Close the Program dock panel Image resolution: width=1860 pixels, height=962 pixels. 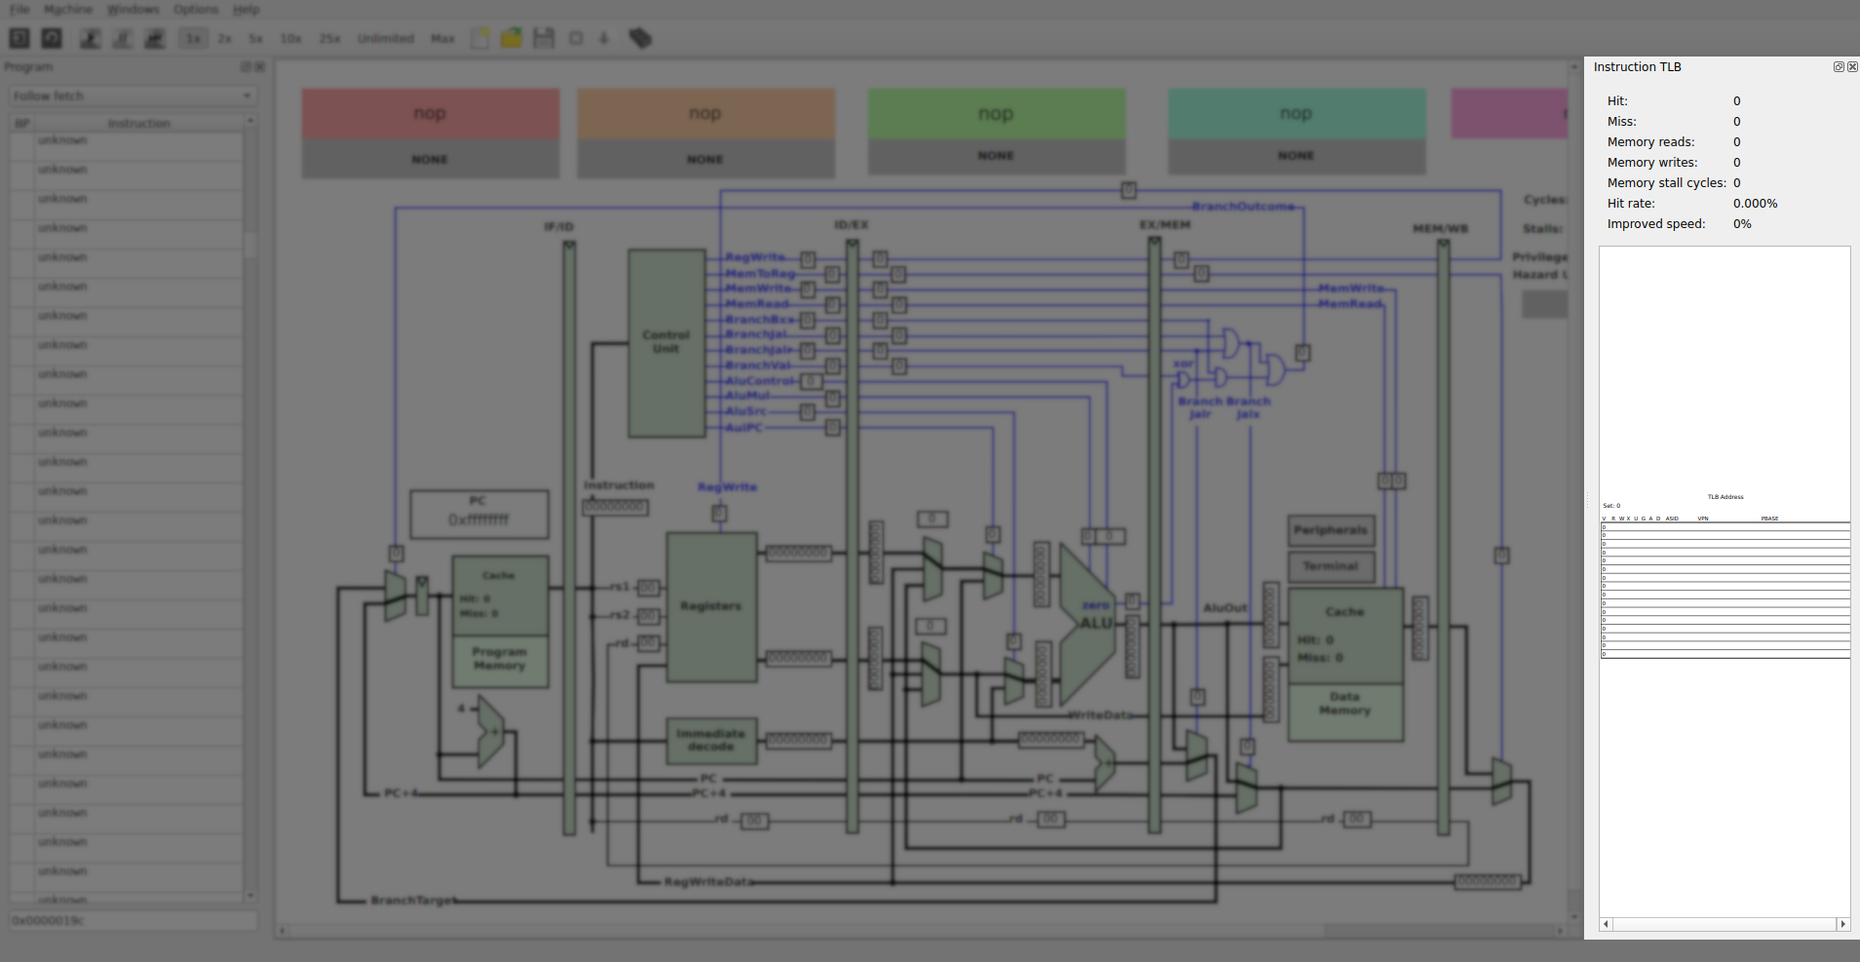(x=260, y=66)
